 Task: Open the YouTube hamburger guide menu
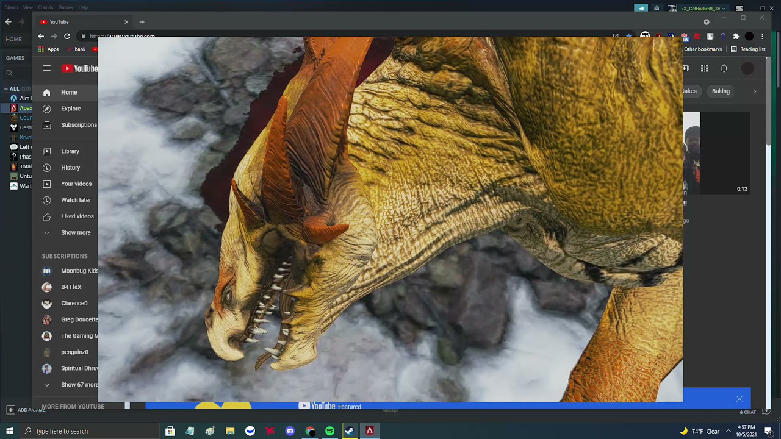(x=46, y=68)
